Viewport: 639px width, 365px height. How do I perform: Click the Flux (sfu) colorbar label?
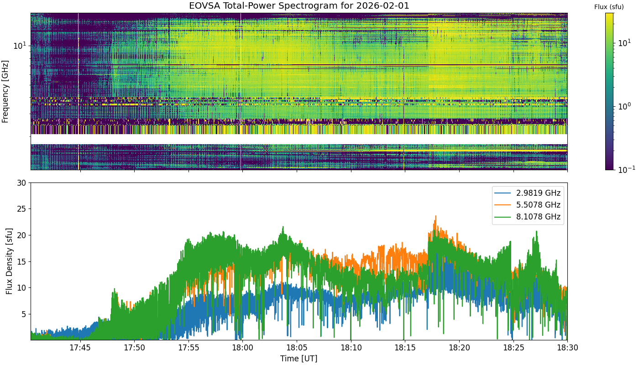coord(609,7)
